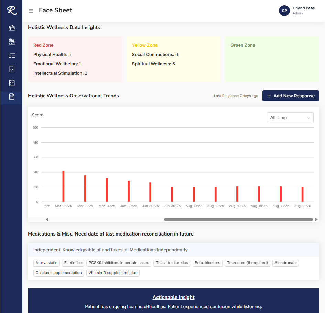Click the chart scroll left arrow

point(47,219)
